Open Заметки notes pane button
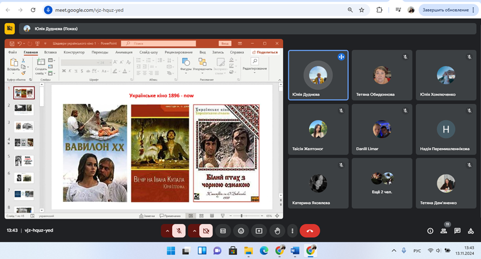The height and width of the screenshot is (259, 481). click(x=147, y=216)
